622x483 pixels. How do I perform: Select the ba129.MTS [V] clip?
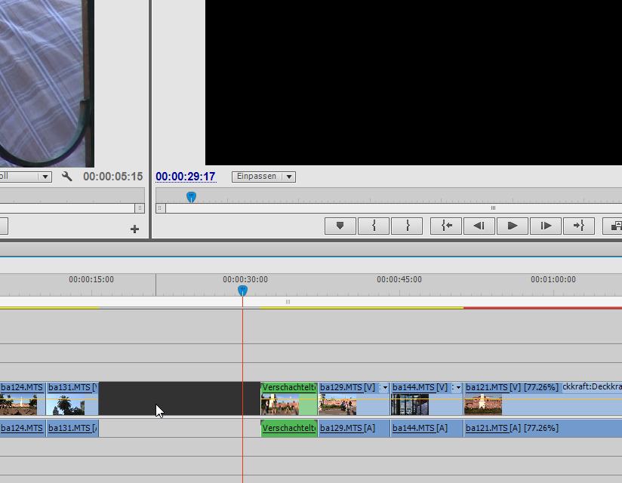(354, 398)
